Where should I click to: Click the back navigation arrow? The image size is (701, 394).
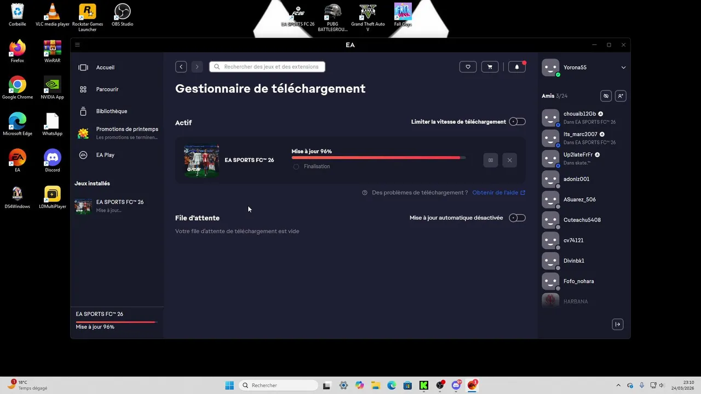[181, 67]
